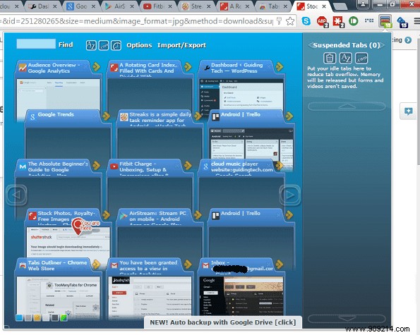Click the browser address bar URL

137,21
